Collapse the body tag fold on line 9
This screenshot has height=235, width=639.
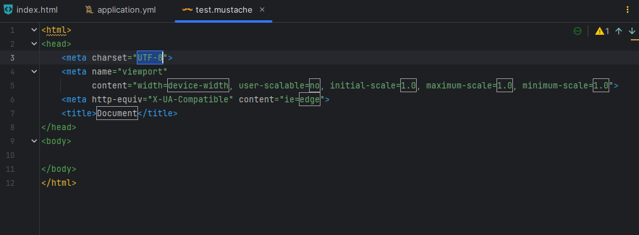(34, 141)
